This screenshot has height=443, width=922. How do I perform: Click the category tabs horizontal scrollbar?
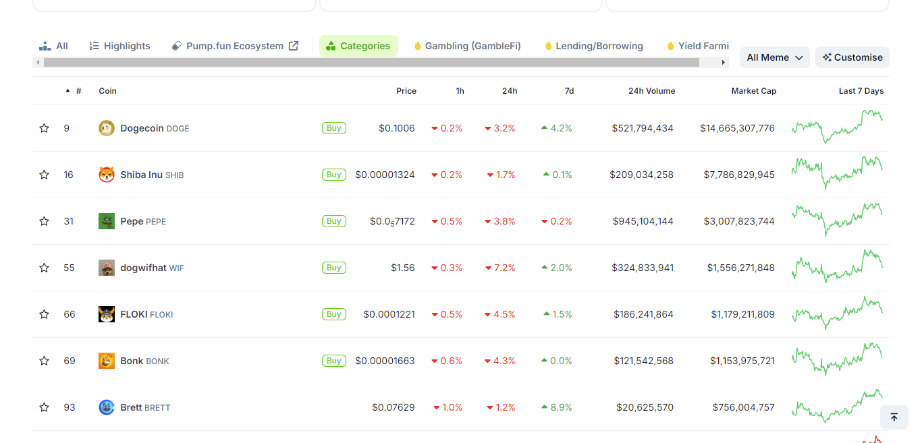(371, 62)
